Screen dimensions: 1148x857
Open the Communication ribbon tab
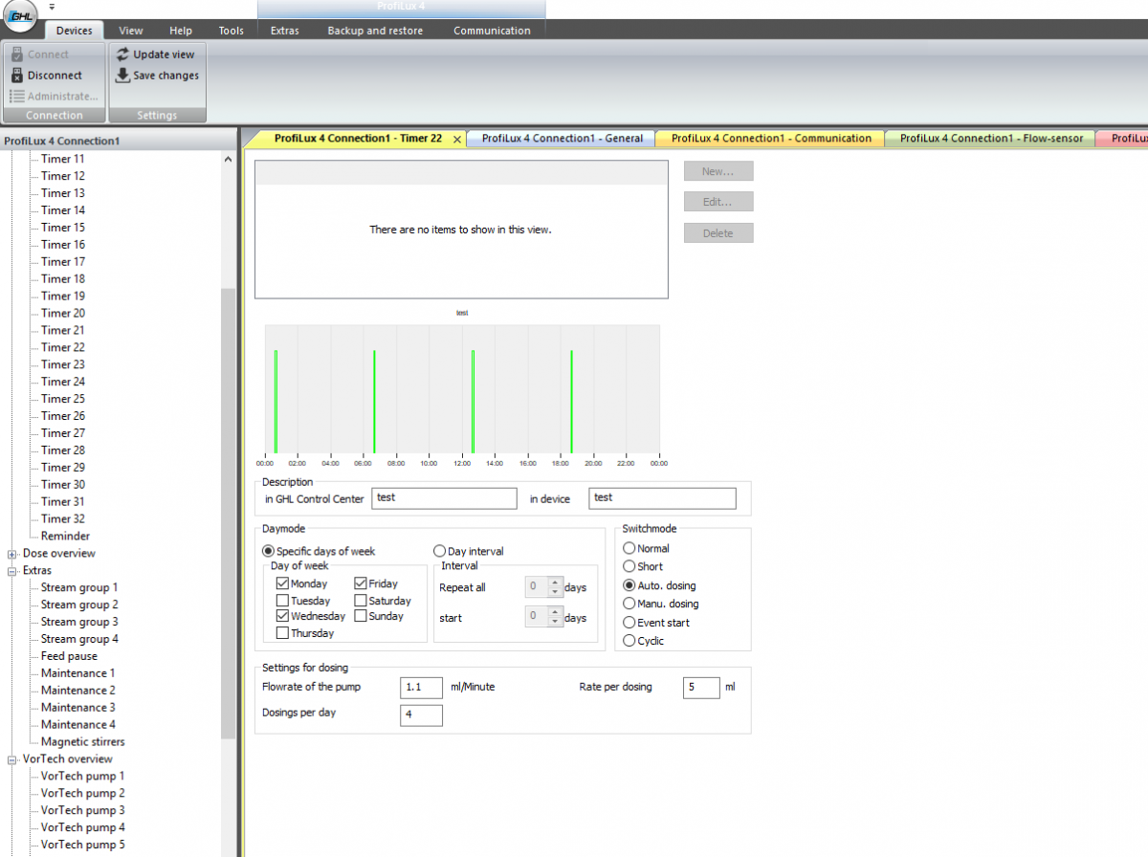pos(492,31)
